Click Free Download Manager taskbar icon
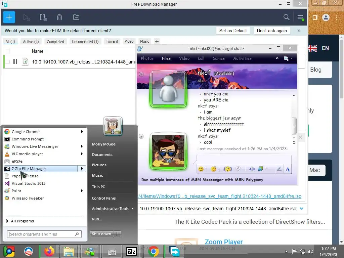The image size is (344, 258). pos(175,251)
